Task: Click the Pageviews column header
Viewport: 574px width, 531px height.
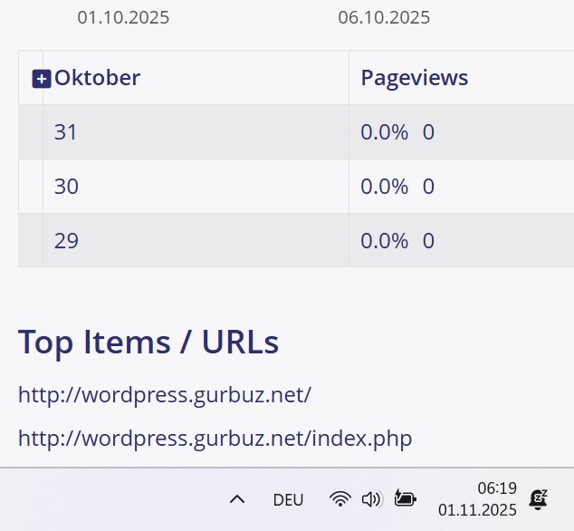Action: (x=414, y=78)
